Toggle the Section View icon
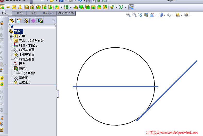This screenshot has height=136, width=203. (146, 15)
